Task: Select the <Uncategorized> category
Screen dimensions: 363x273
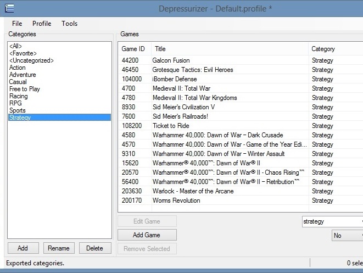Action: click(x=59, y=60)
